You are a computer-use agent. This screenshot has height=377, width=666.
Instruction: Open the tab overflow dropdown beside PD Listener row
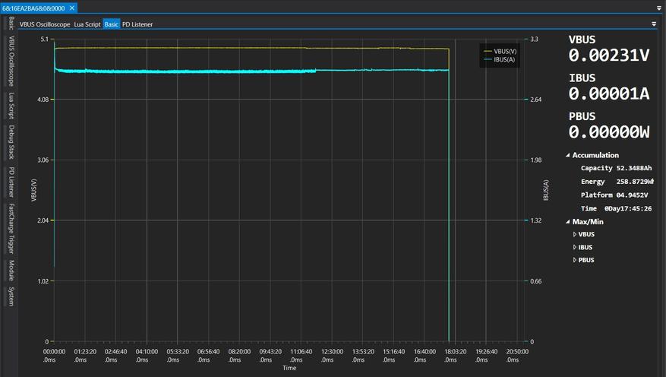pos(654,24)
